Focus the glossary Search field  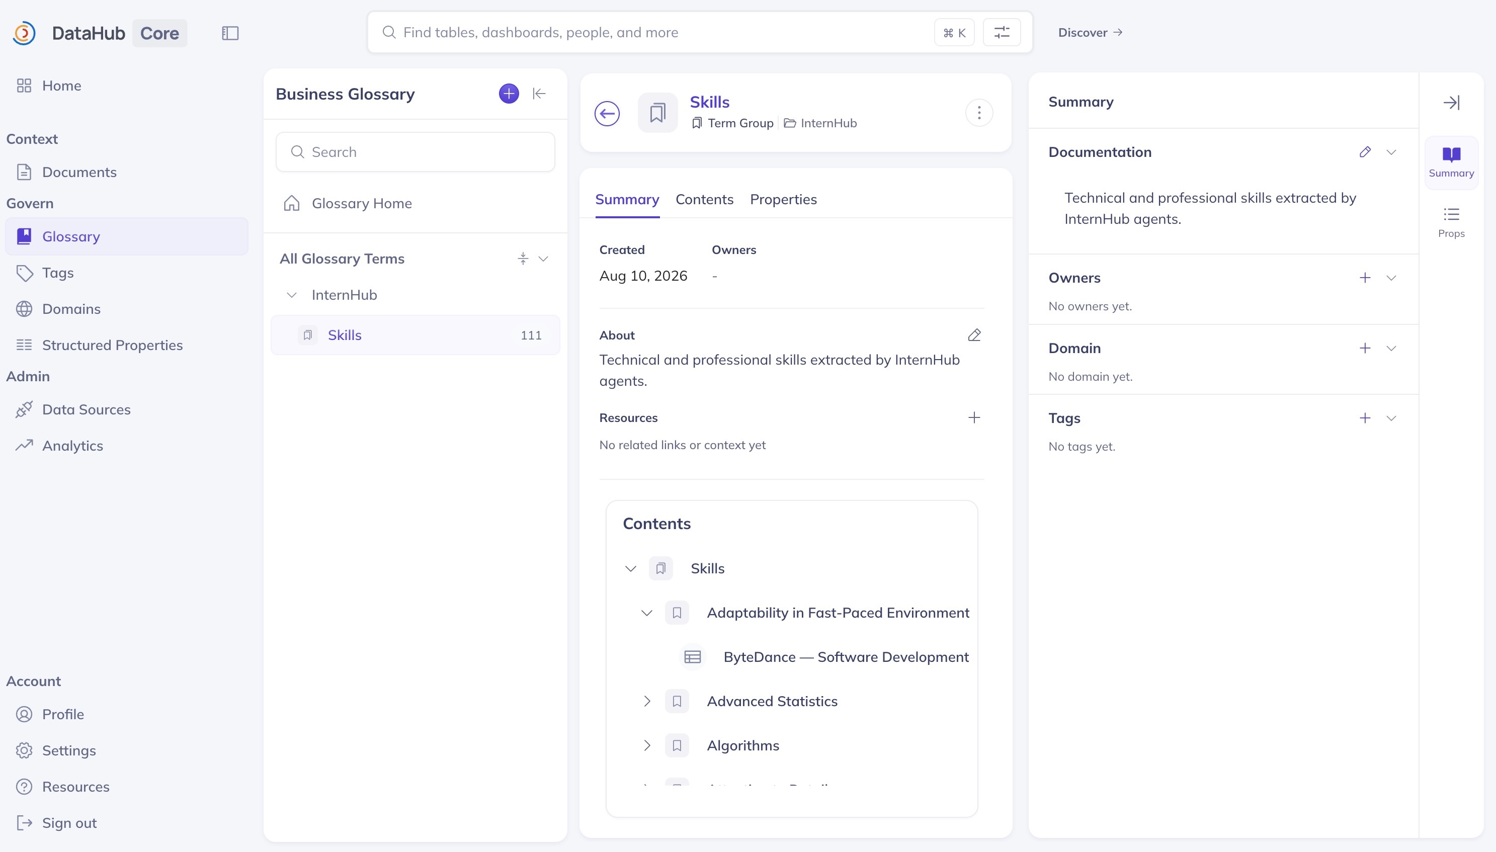coord(415,152)
